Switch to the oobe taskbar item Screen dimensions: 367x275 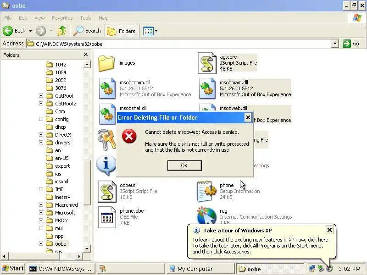270,269
